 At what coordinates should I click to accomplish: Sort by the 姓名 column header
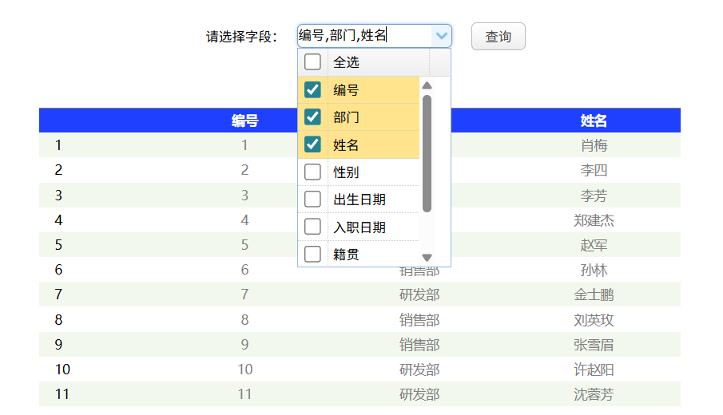click(594, 121)
